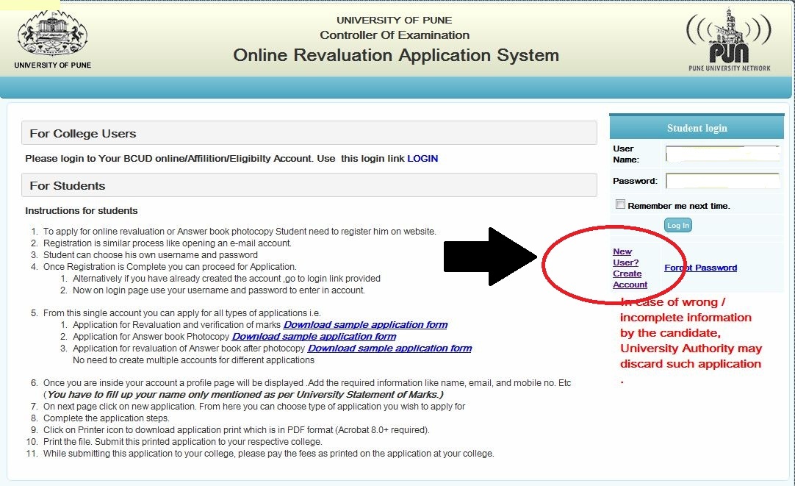The height and width of the screenshot is (486, 795).
Task: Click the University of Pune emblem logo
Action: click(x=51, y=35)
